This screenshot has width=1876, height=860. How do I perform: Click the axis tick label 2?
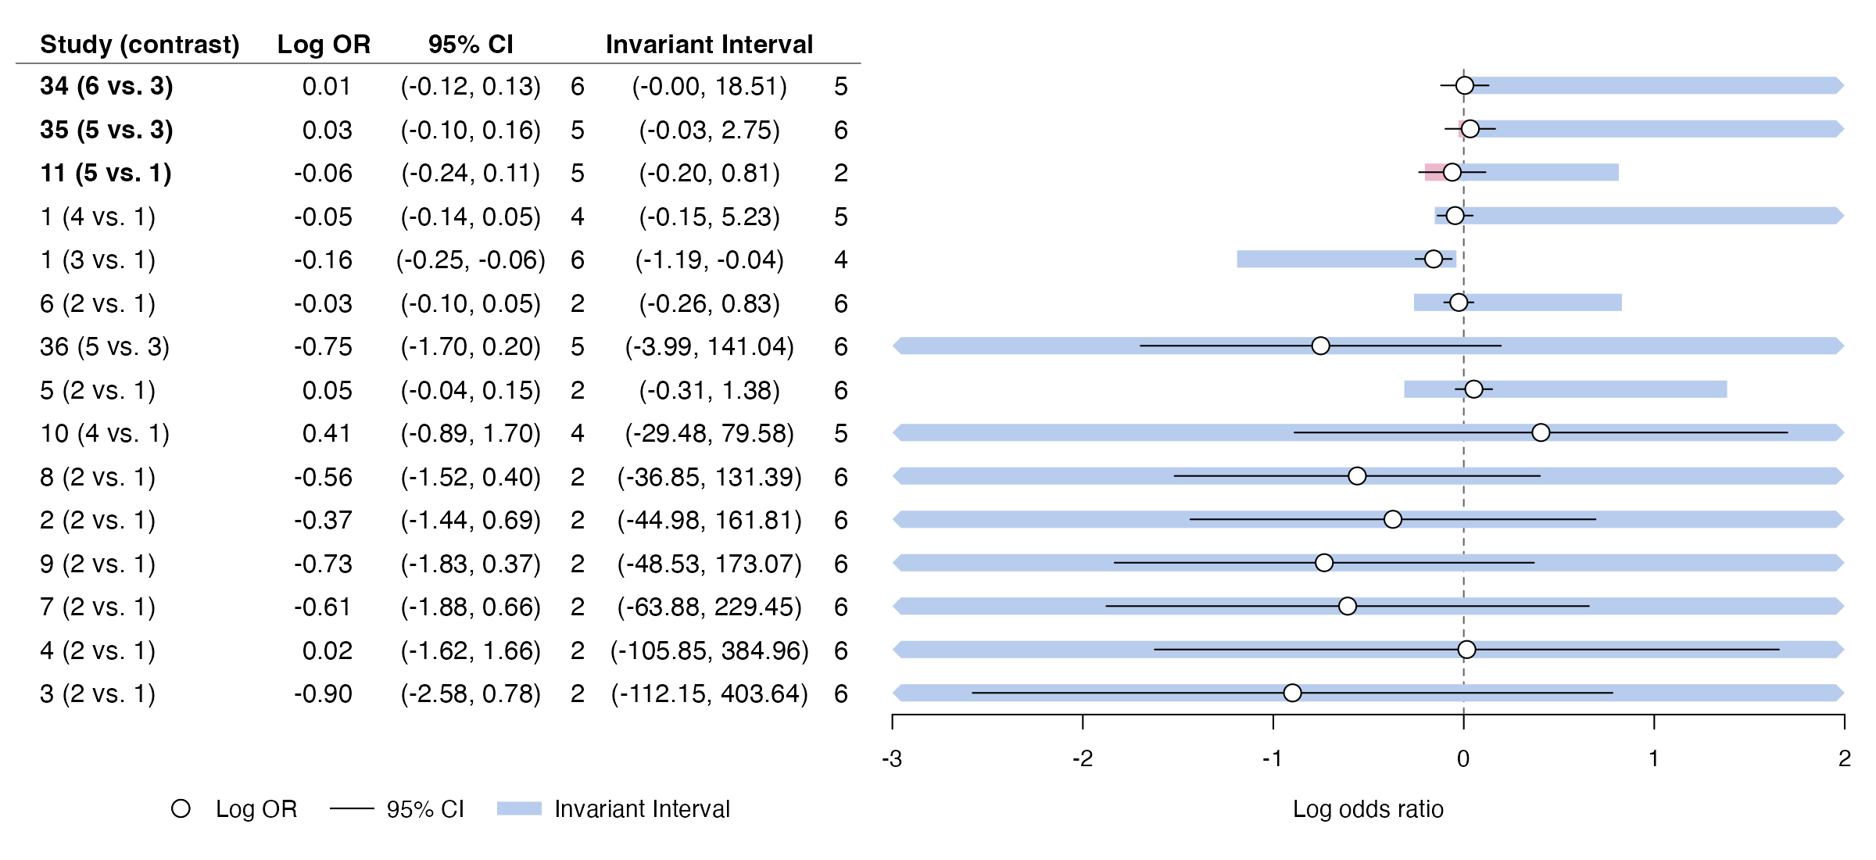point(1845,758)
